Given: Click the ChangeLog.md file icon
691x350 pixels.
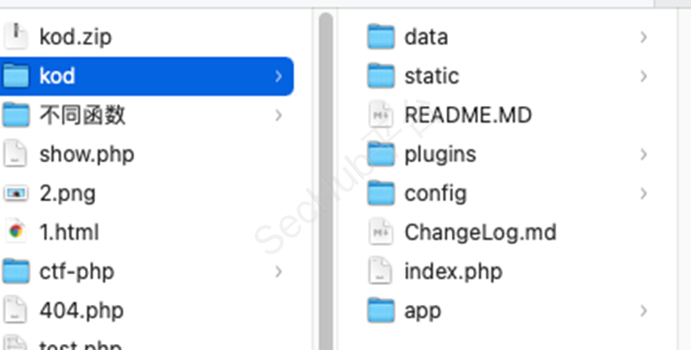Looking at the screenshot, I should click(381, 231).
